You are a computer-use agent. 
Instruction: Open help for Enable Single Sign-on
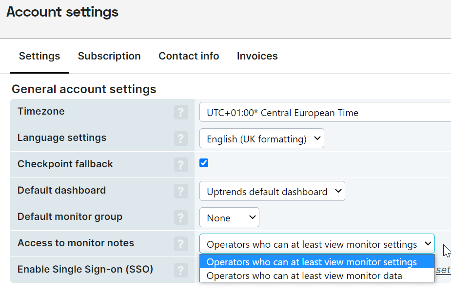181,270
